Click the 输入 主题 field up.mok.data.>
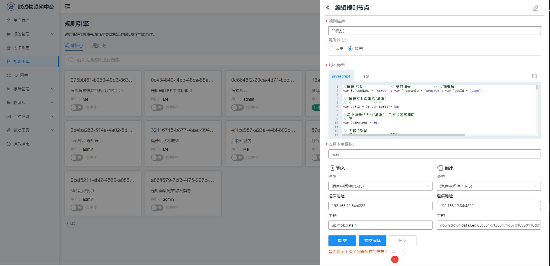Screen dimensions: 550x266 [380, 225]
